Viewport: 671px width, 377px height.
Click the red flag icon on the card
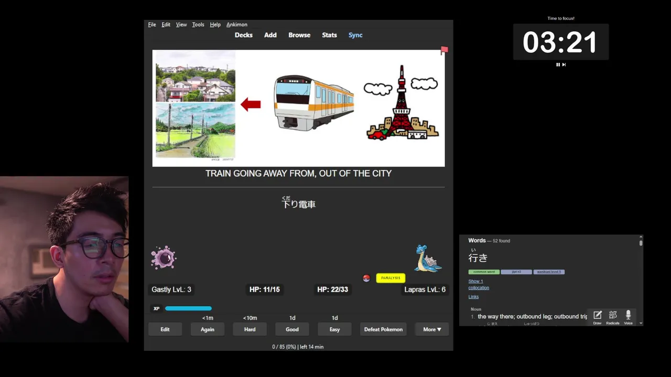[x=444, y=50]
